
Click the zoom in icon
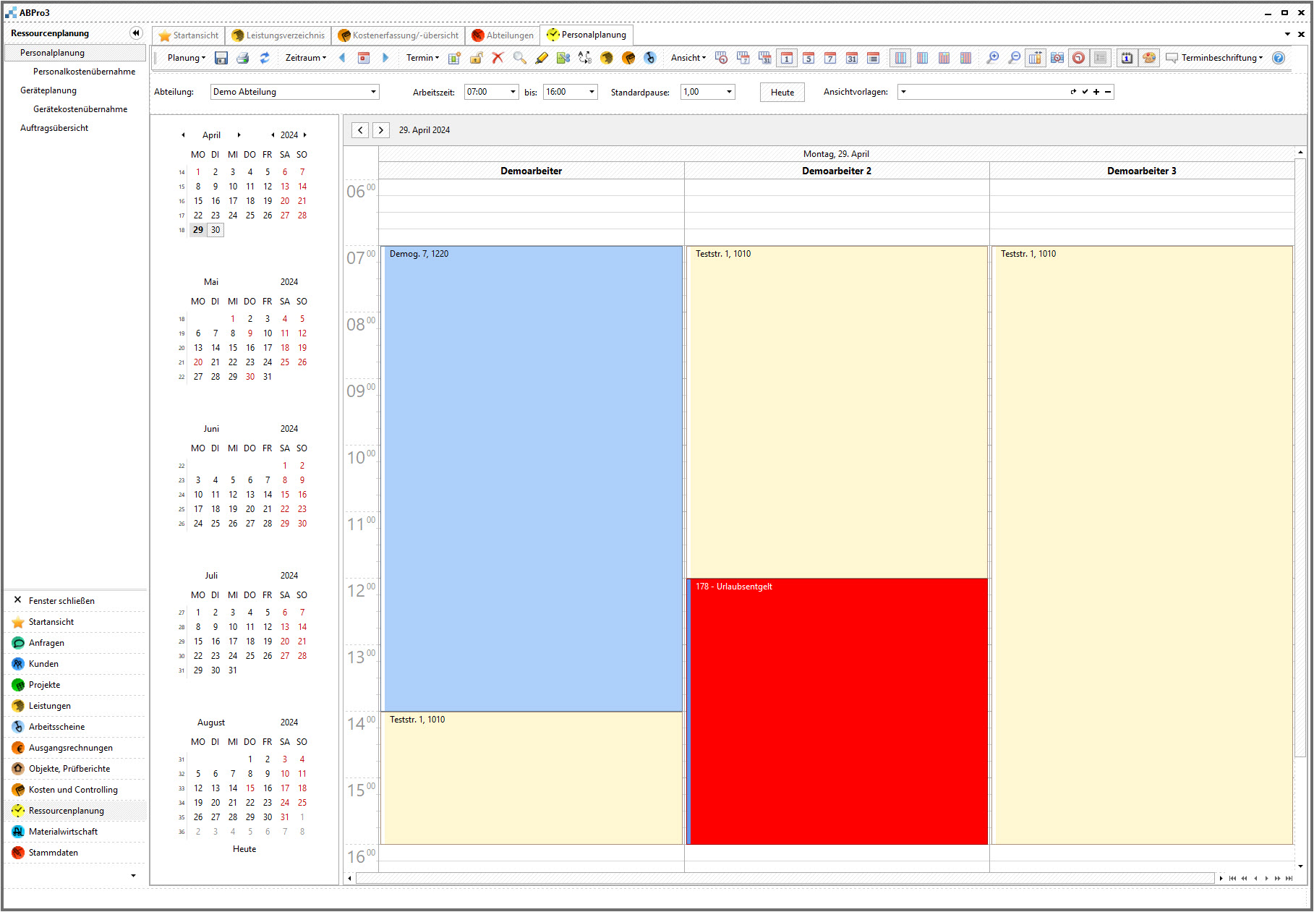click(x=992, y=58)
